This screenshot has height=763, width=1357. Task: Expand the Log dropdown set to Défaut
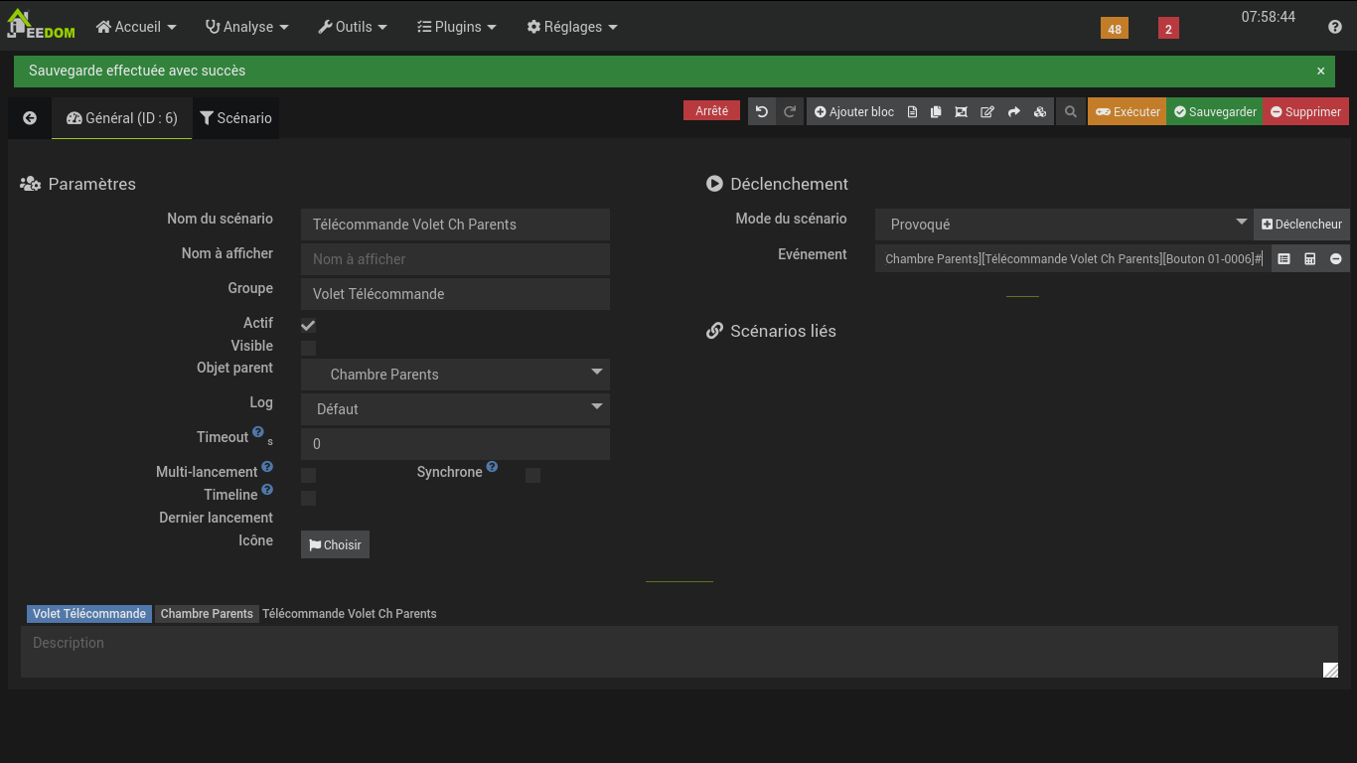[x=455, y=409]
